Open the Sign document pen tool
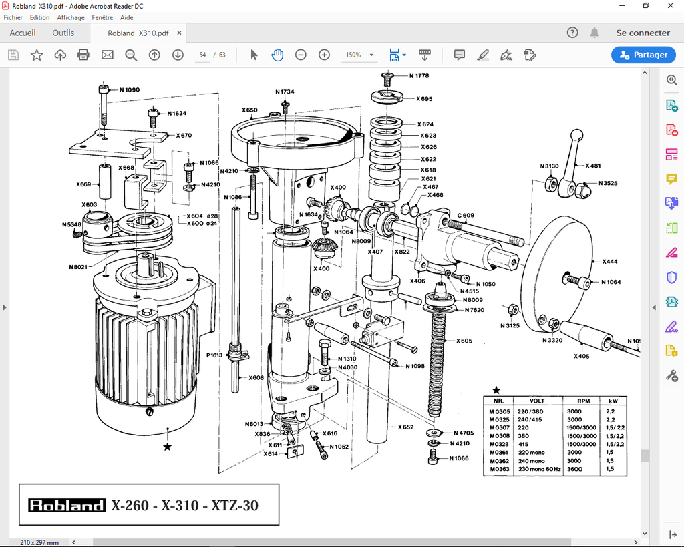 point(506,55)
